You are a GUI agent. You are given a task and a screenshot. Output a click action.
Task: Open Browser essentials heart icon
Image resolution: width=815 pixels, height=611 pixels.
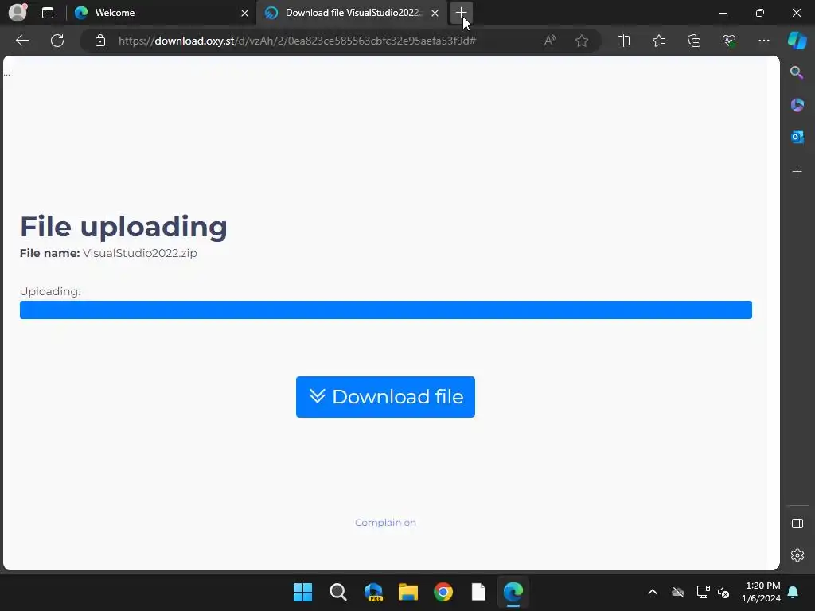tap(729, 41)
